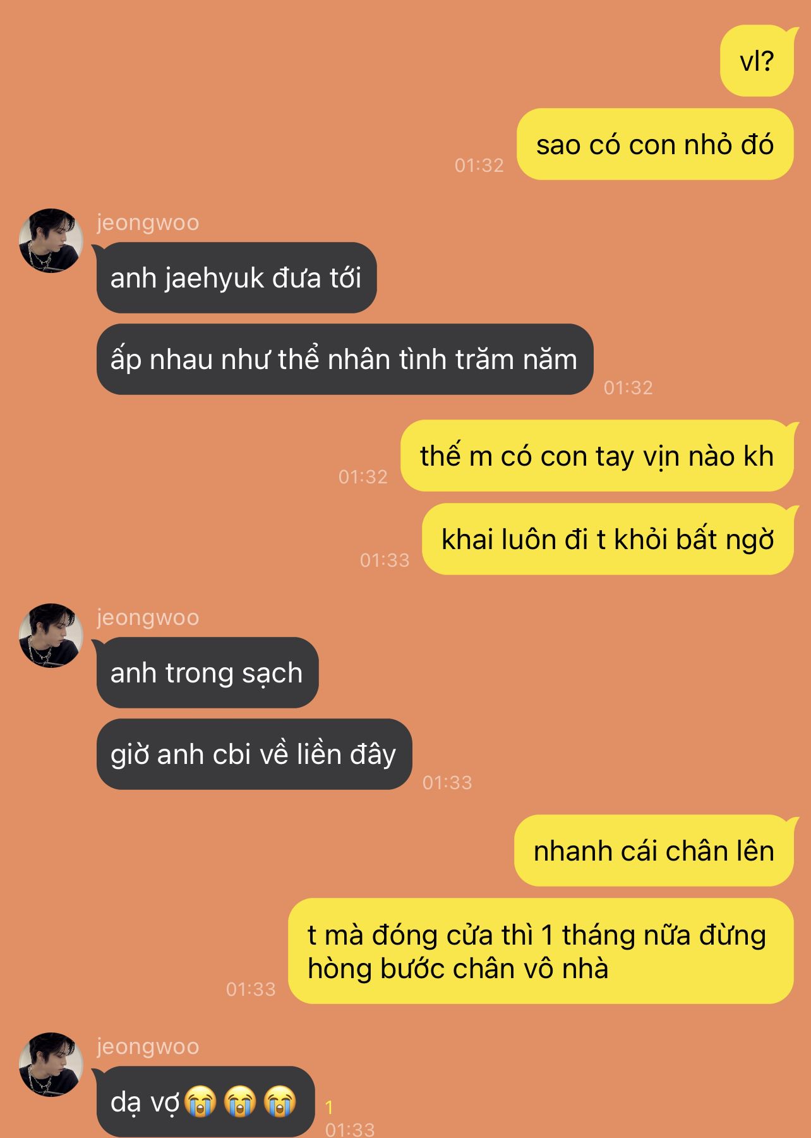Tap the last crying emoji in the bottom message
Screen dimensions: 811x1138
point(280,1101)
